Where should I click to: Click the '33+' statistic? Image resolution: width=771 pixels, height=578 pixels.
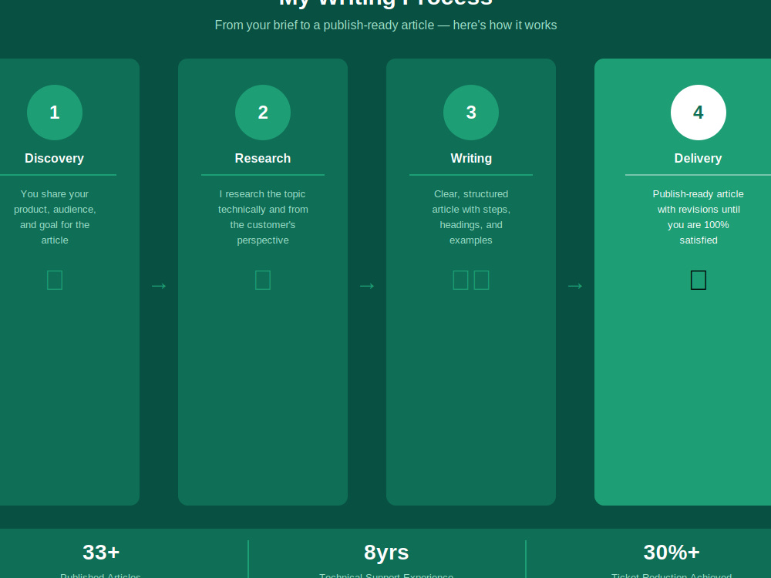[x=101, y=552]
